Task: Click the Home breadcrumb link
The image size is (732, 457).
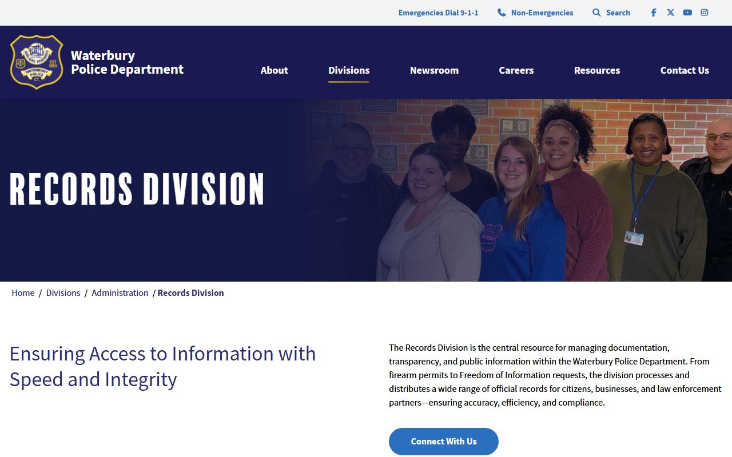Action: point(23,292)
